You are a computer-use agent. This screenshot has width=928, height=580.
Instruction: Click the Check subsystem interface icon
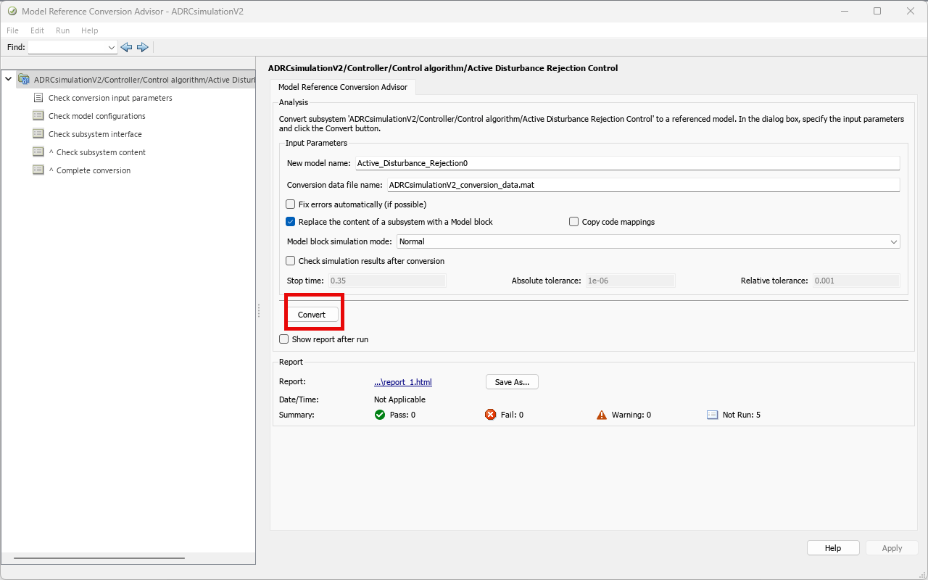[x=38, y=134]
